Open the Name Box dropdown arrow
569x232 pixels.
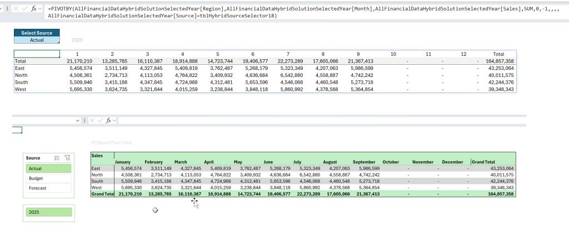(77, 120)
